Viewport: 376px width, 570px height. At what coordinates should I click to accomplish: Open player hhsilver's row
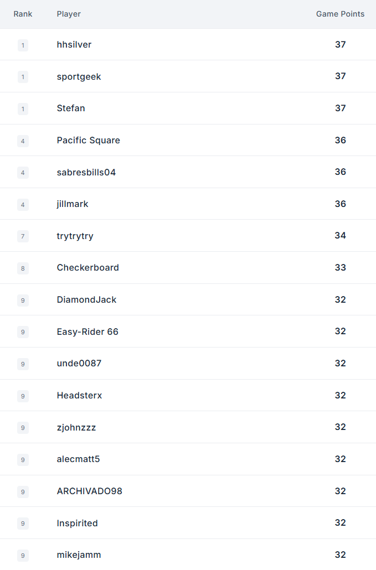(x=188, y=45)
